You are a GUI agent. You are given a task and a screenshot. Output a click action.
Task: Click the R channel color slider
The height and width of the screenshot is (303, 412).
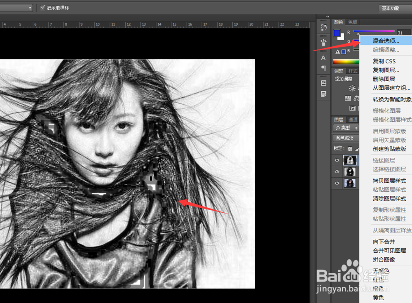coord(374,31)
